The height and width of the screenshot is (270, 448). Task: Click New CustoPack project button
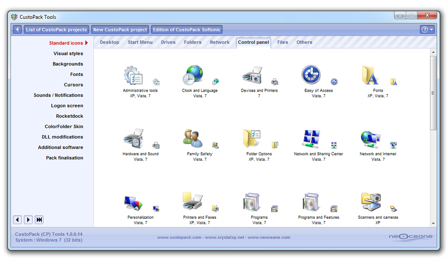tap(120, 30)
